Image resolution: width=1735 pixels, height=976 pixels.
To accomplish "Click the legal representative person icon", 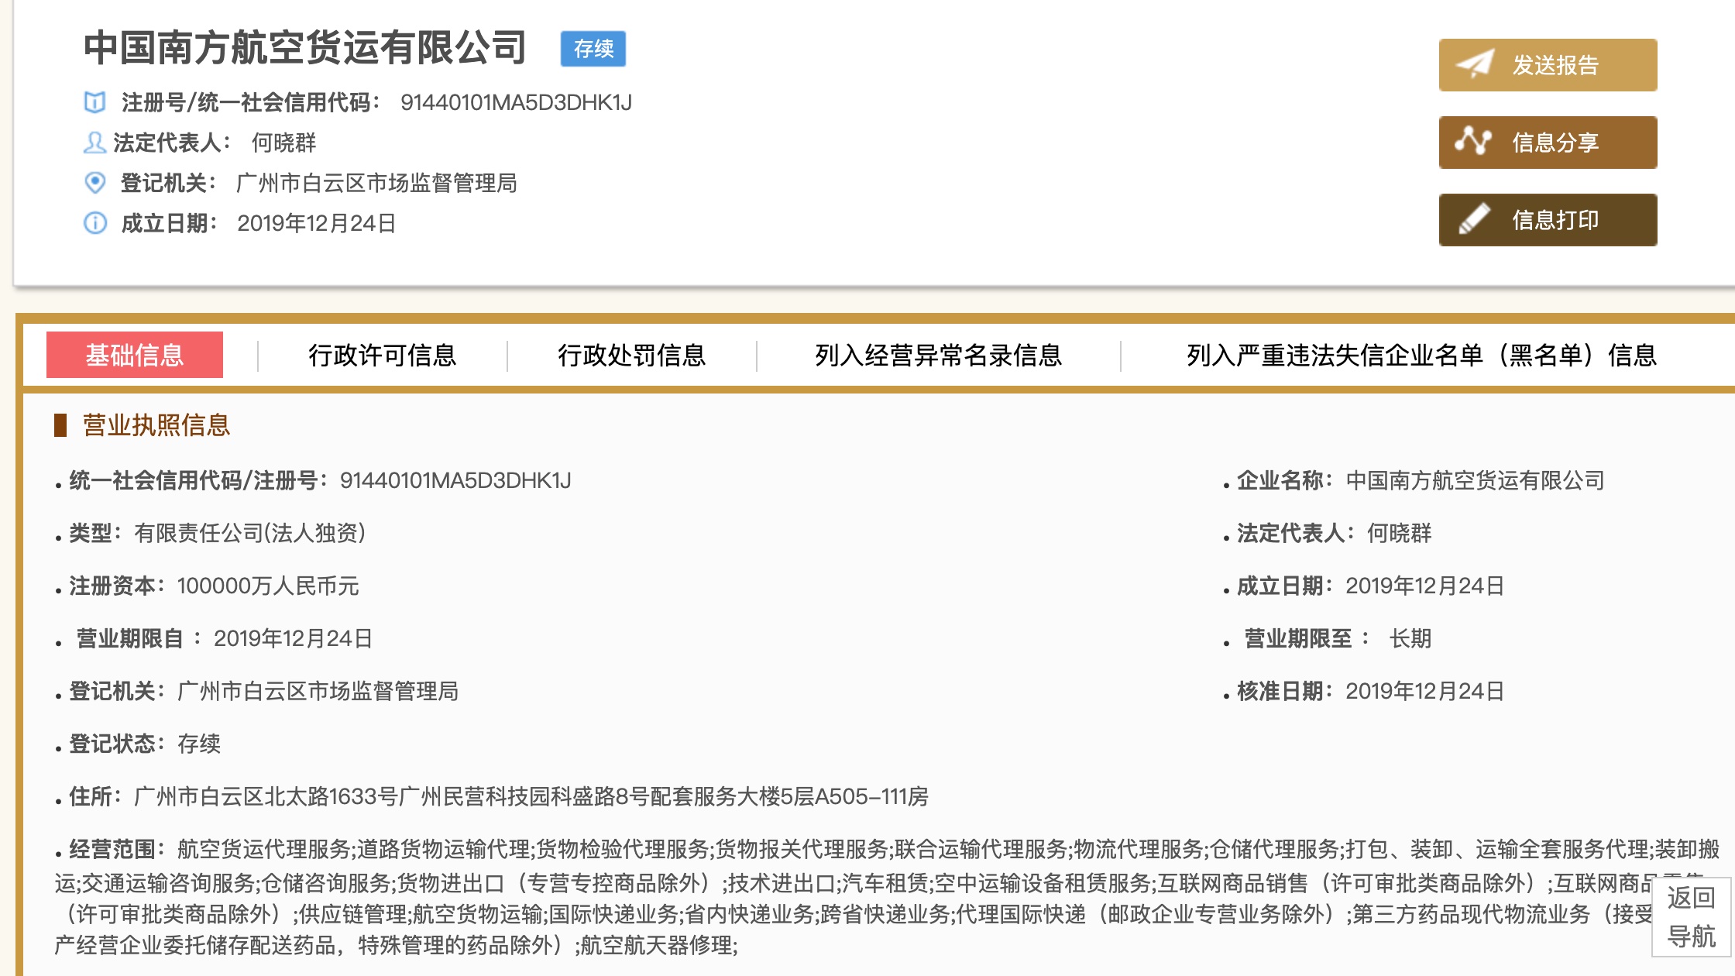I will point(94,143).
